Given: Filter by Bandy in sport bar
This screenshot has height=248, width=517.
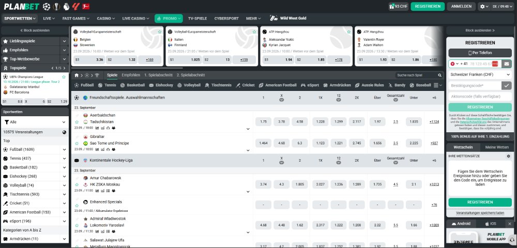Looking at the screenshot, I should pos(397,85).
